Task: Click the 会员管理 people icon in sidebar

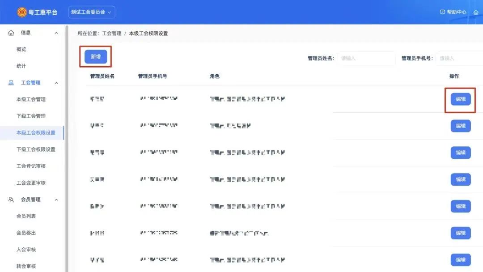Action: click(11, 200)
